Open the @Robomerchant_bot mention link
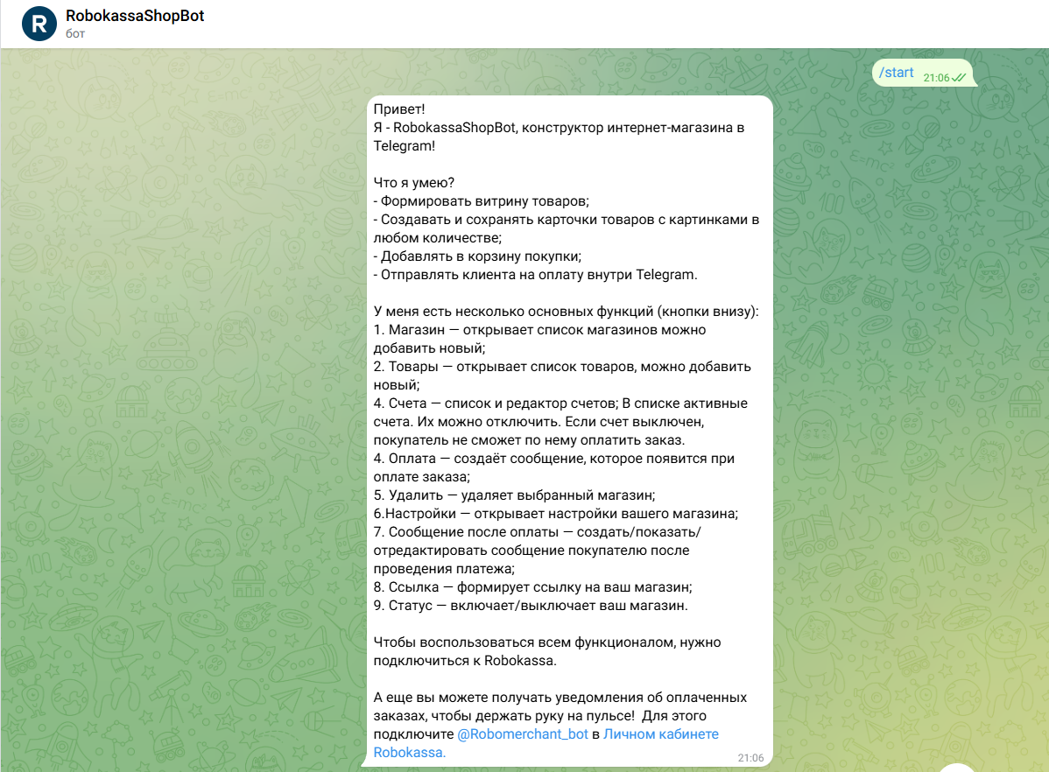Screen dimensions: 1049x772 [x=523, y=733]
